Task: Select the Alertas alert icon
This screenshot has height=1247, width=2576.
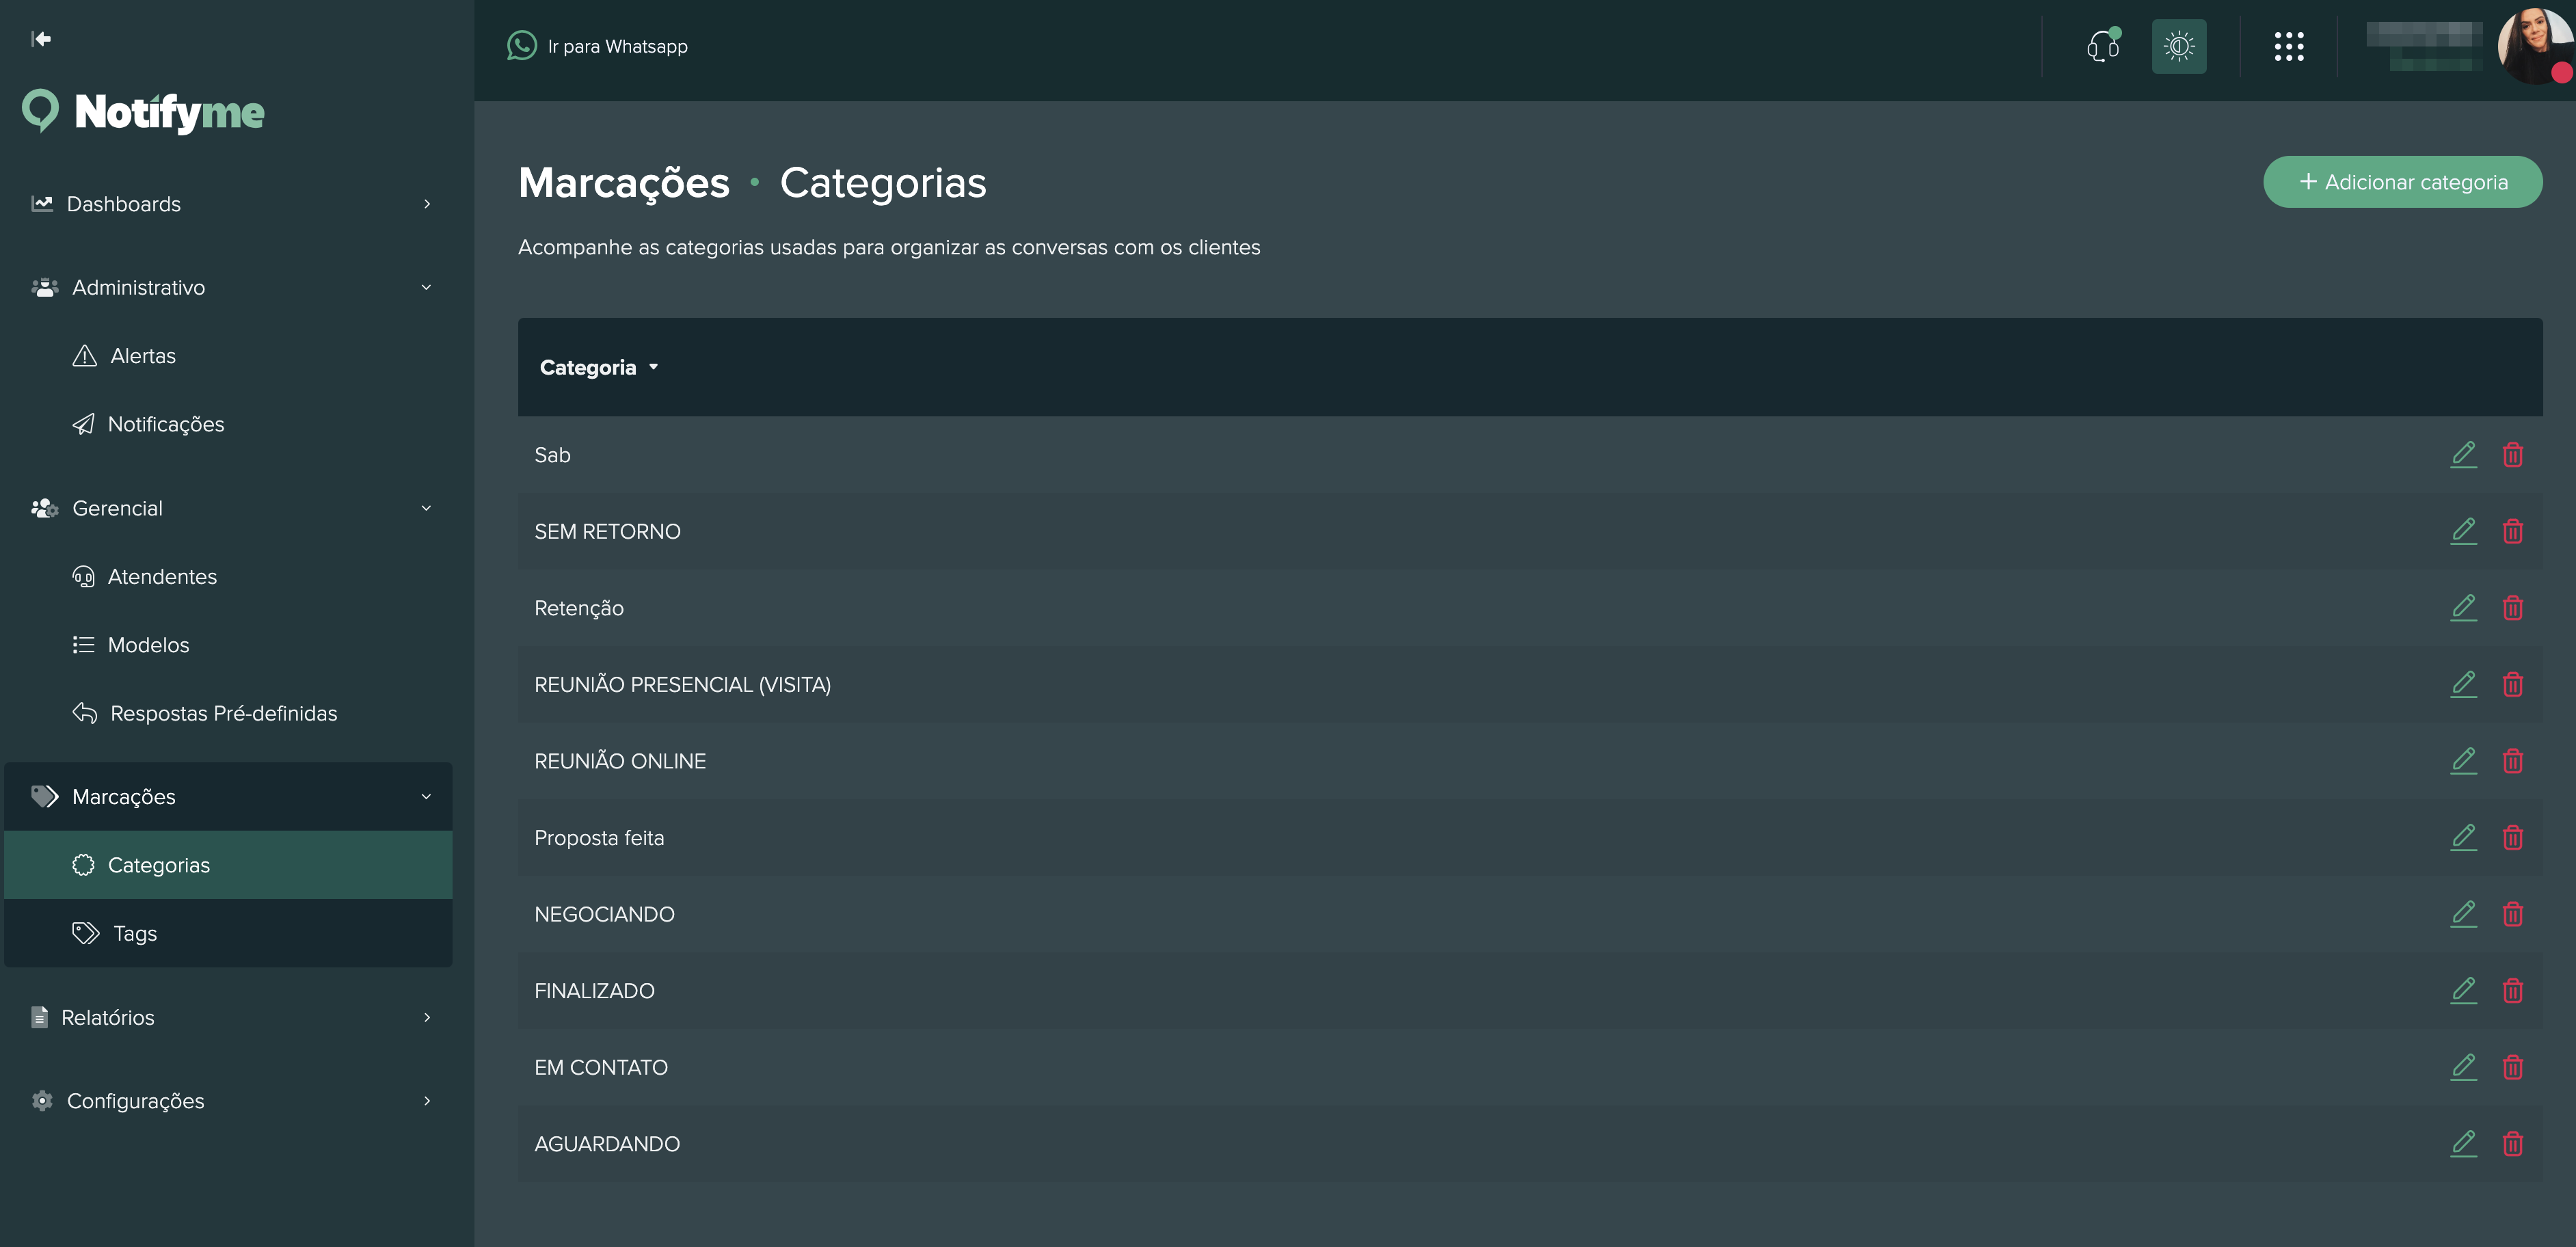Action: tap(84, 355)
